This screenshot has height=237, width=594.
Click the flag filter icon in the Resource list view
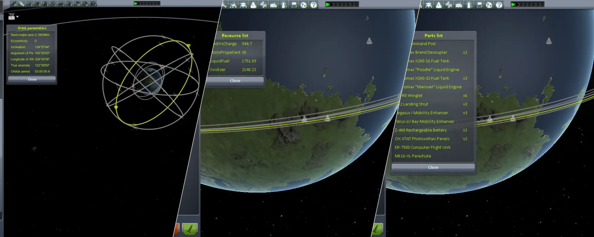coord(294,5)
